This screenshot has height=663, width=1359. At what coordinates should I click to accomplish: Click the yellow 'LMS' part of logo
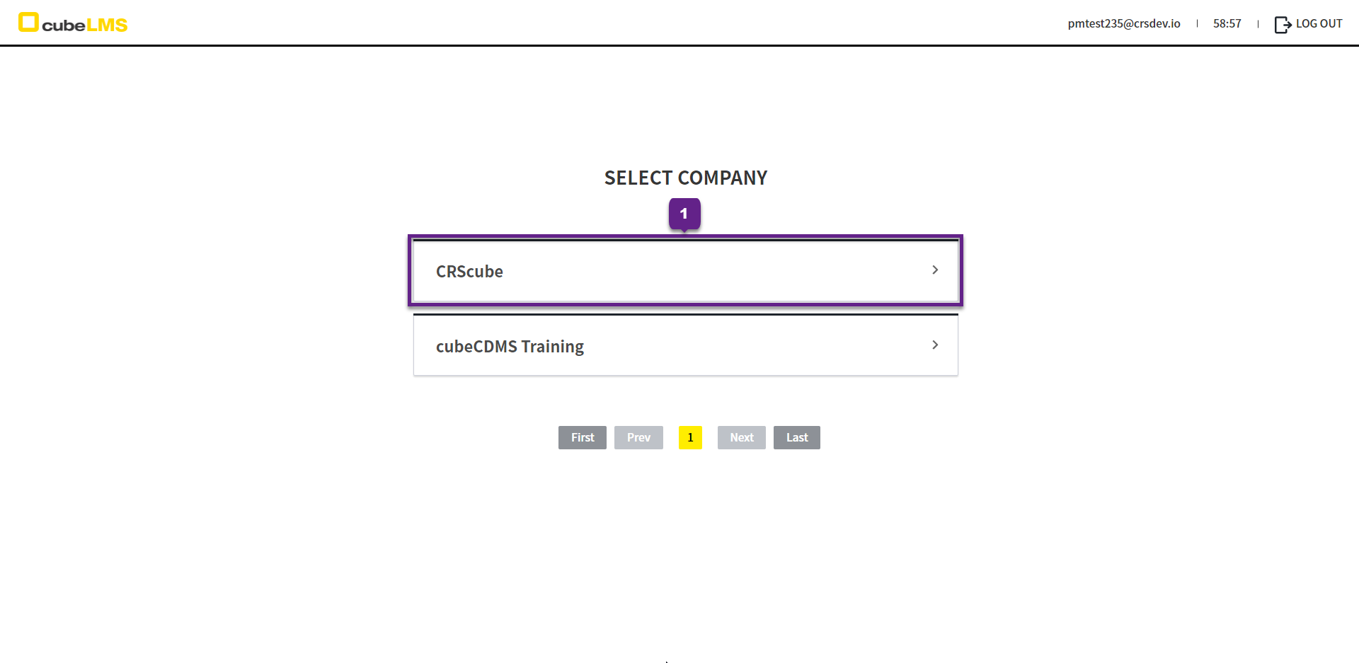(x=107, y=25)
